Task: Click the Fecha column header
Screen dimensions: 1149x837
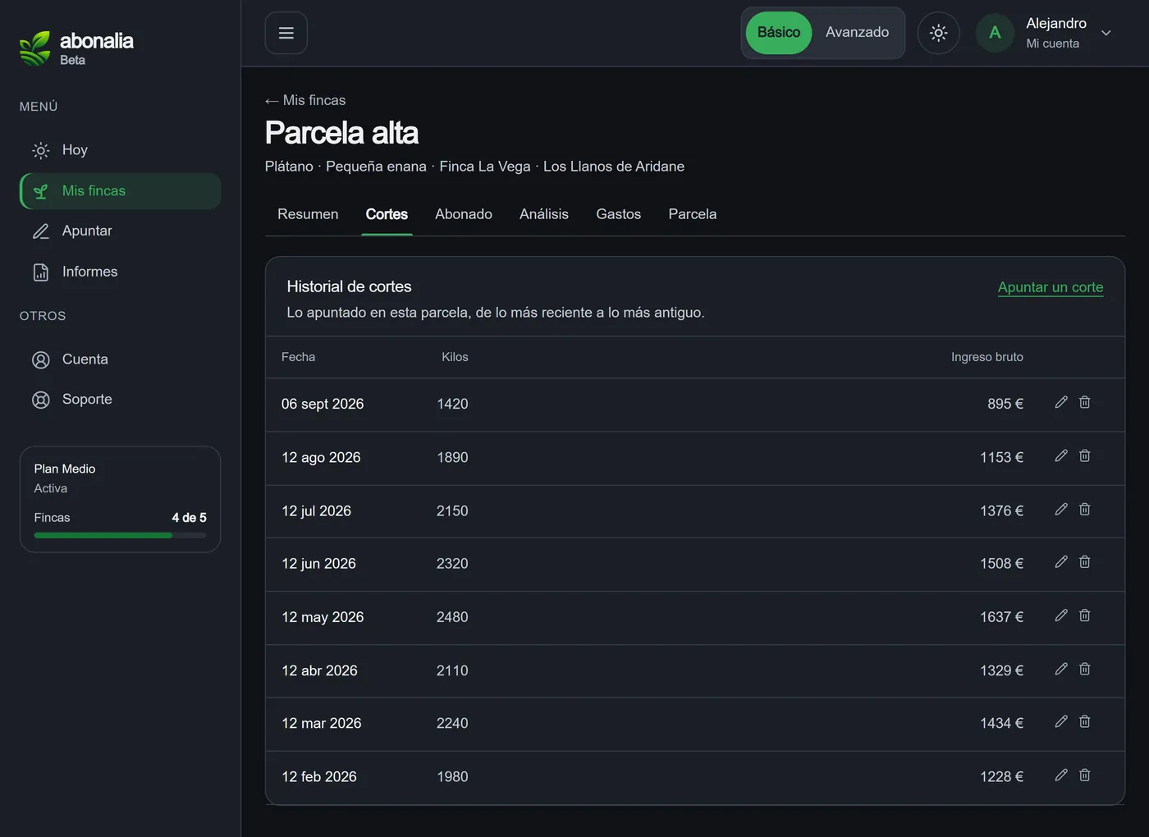Action: [298, 357]
